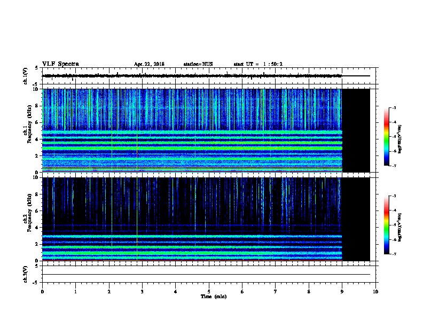423x327 pixels.
Task: Click time axis tick label "7"
Action: [276, 292]
